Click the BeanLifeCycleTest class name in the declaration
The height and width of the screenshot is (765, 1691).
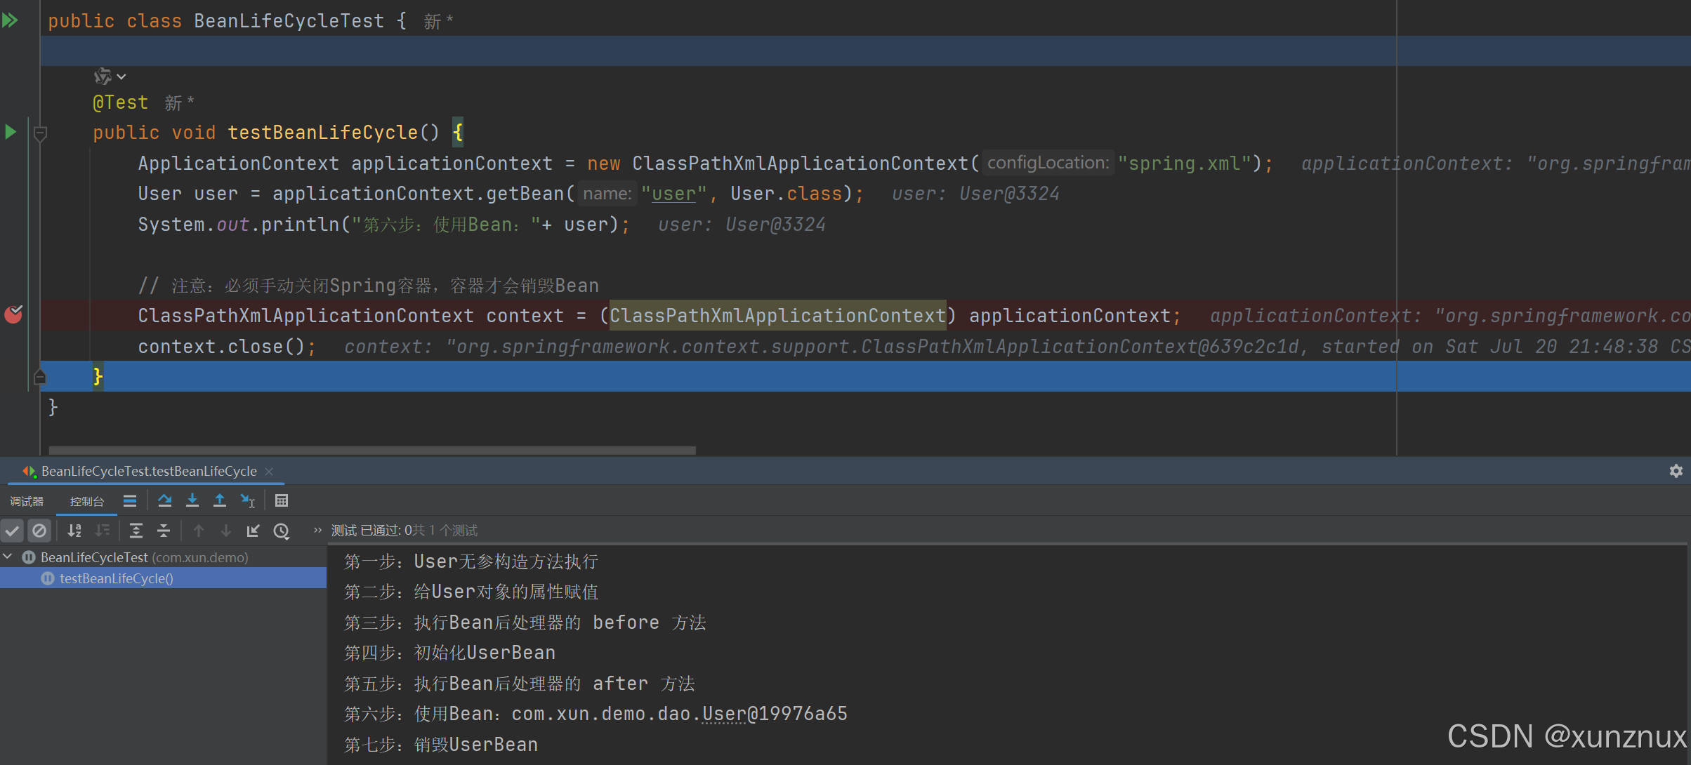[289, 21]
